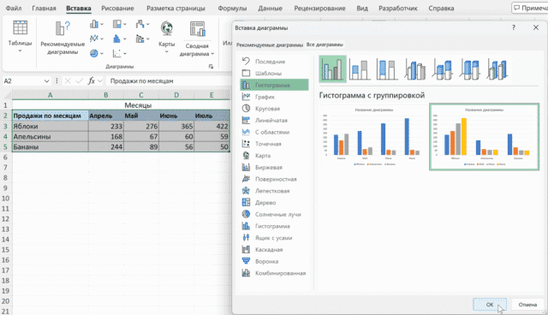Switch to the Разметка страницы tab
548x315 pixels.
[x=176, y=8]
